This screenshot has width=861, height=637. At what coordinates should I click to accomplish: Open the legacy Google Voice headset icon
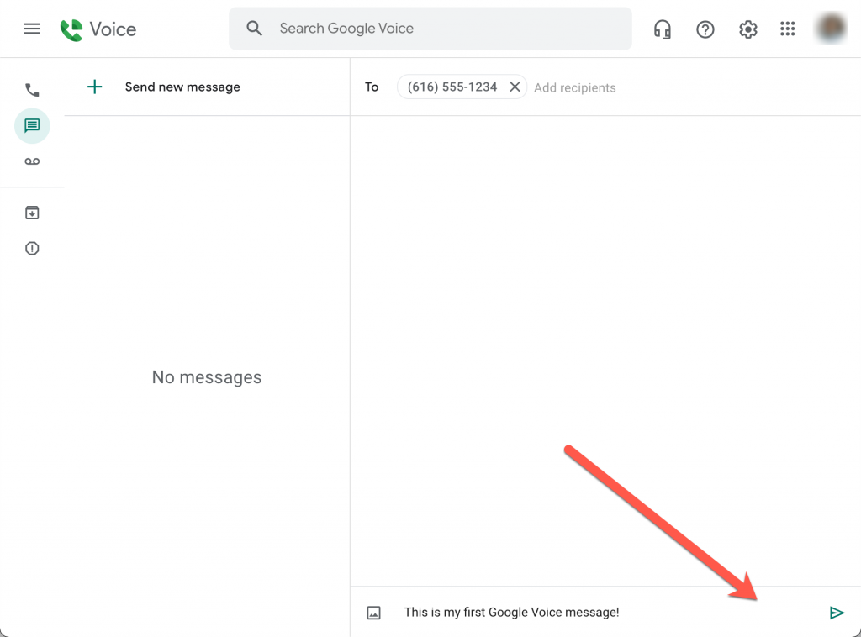(662, 29)
